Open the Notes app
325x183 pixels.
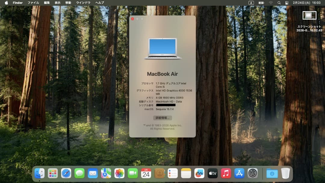click(186, 173)
